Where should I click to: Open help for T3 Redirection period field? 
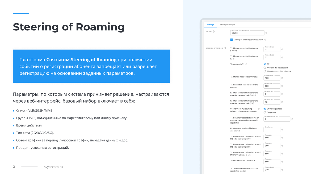click(282, 86)
